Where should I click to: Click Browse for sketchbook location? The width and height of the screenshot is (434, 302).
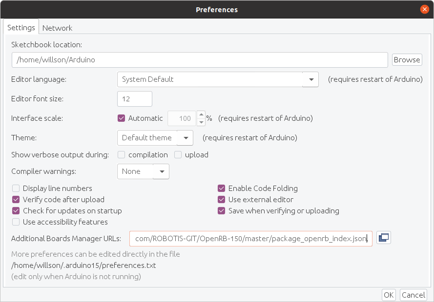coord(407,60)
